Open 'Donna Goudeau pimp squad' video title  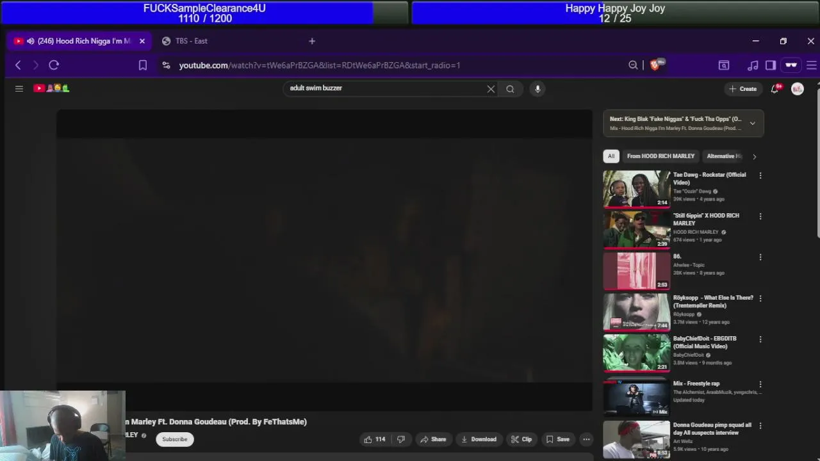712,429
